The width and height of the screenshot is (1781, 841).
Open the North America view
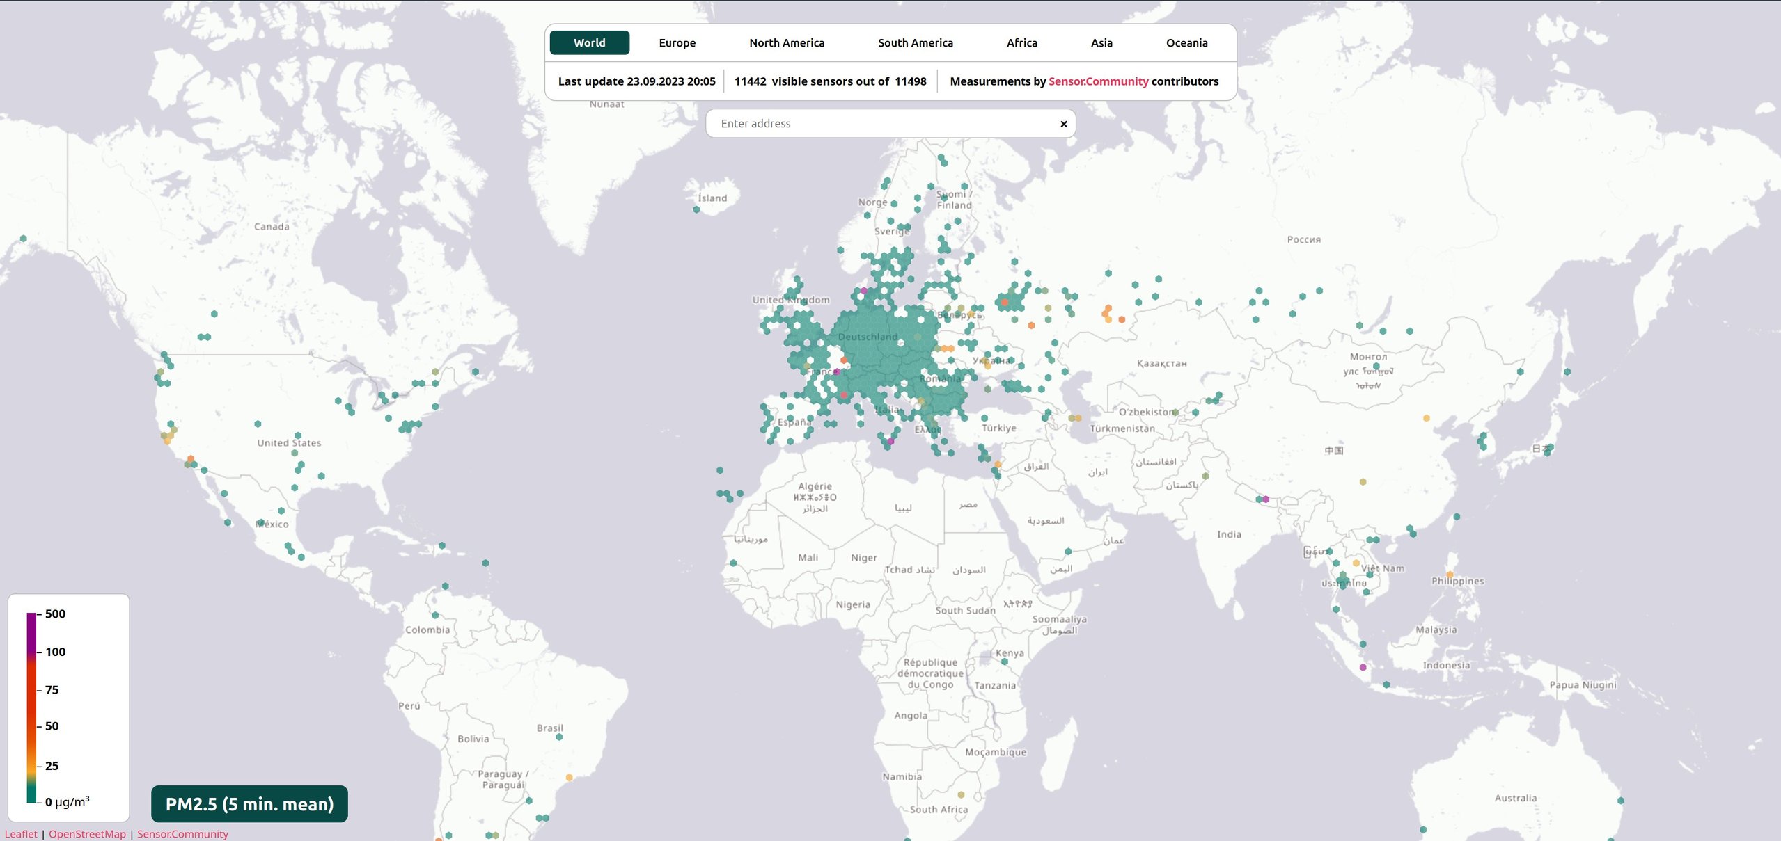pyautogui.click(x=786, y=42)
